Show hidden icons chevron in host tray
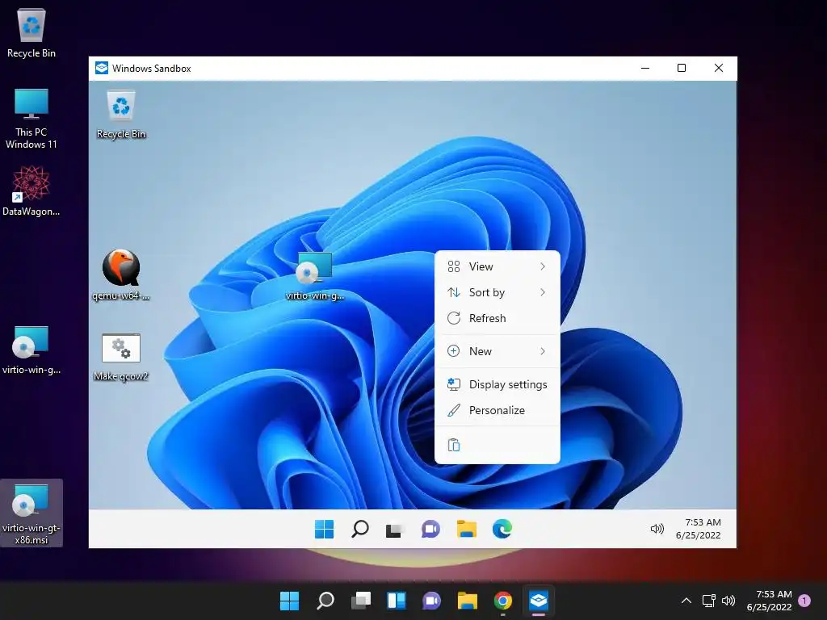This screenshot has width=827, height=620. [x=686, y=601]
